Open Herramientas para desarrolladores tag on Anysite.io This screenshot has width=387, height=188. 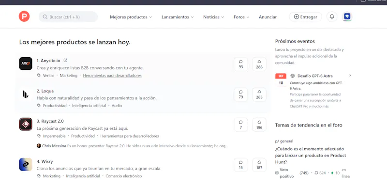point(112,76)
